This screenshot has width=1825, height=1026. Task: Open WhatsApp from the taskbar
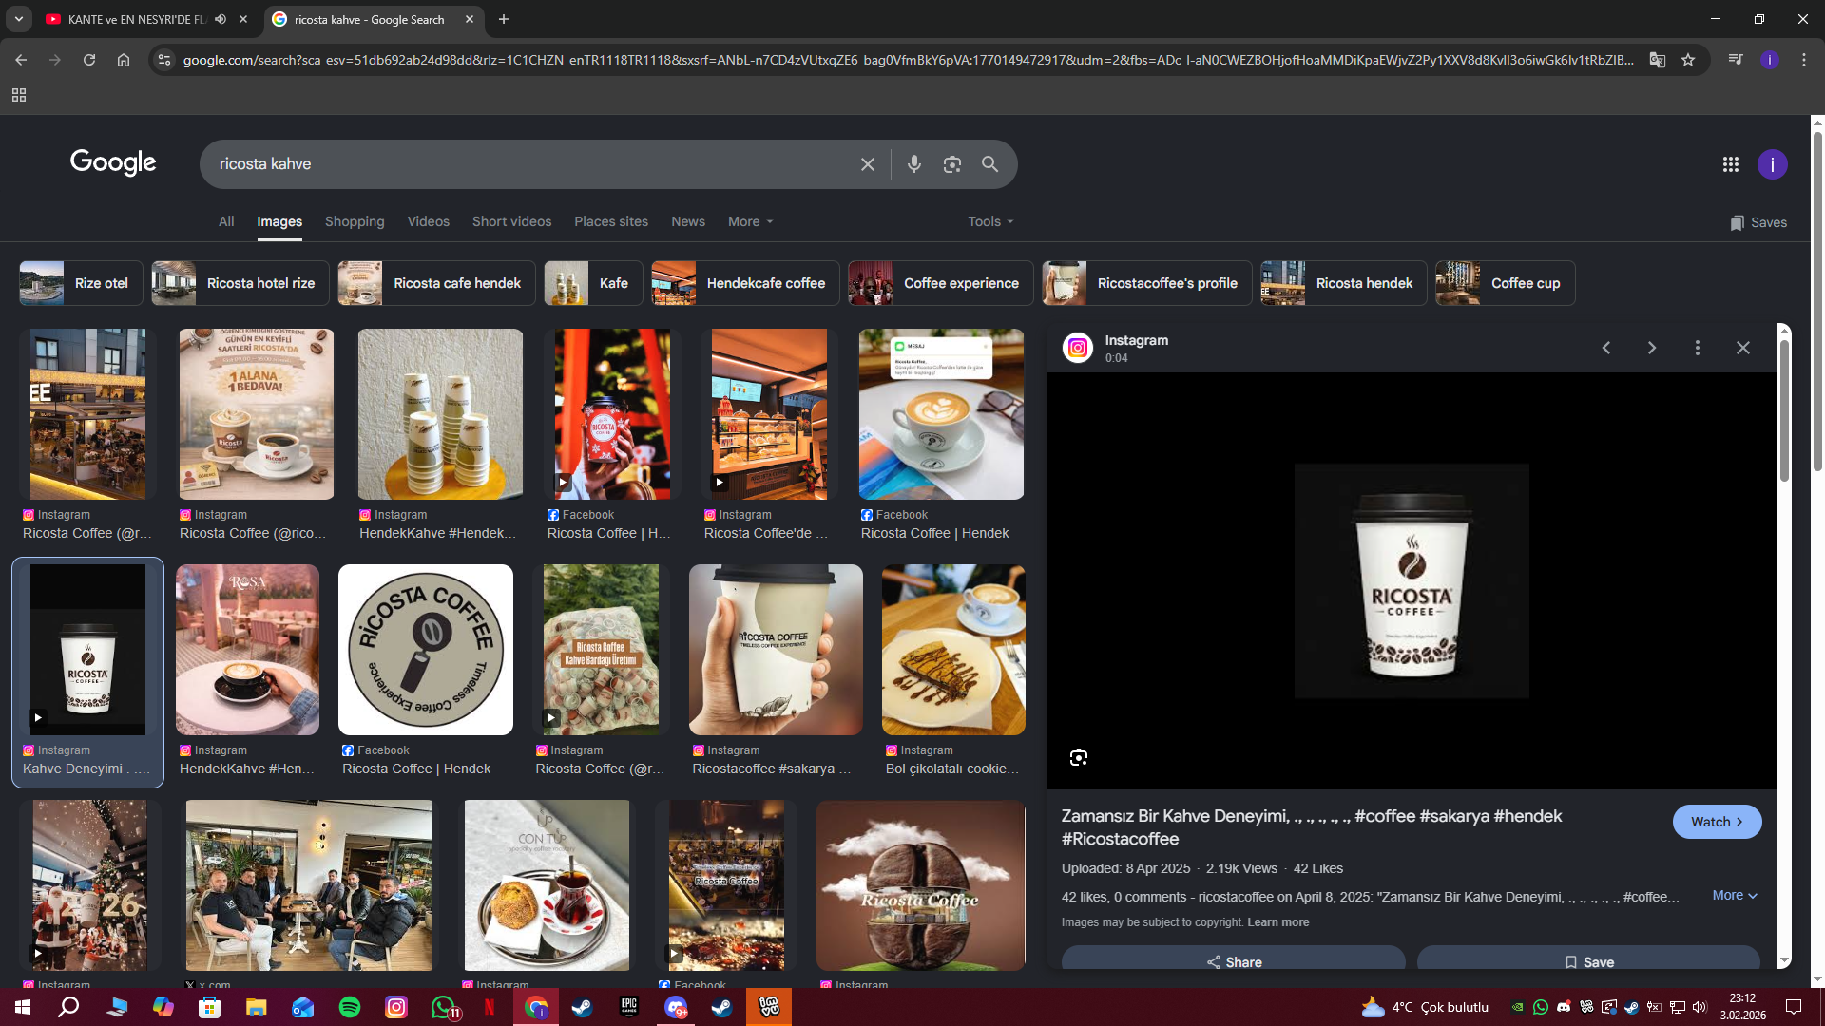click(443, 1007)
